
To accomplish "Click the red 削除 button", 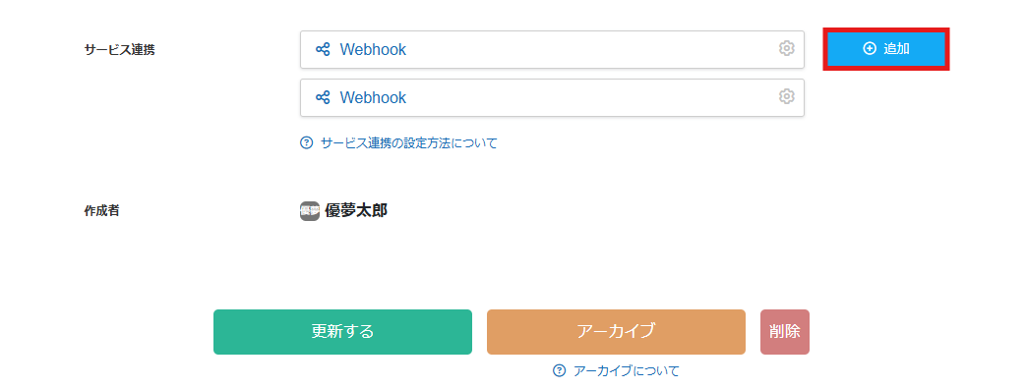I will click(785, 332).
